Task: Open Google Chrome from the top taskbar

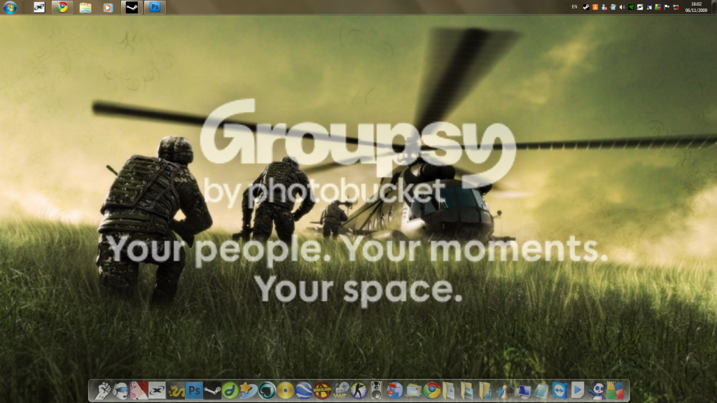Action: click(62, 7)
